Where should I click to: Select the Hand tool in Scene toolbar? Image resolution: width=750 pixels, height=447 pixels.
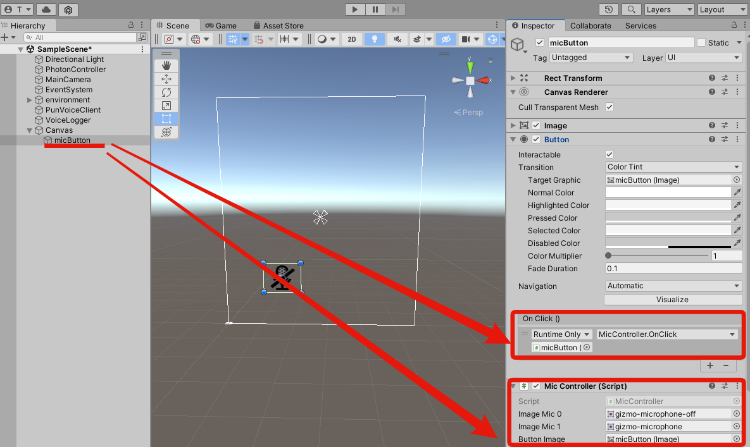click(x=166, y=64)
